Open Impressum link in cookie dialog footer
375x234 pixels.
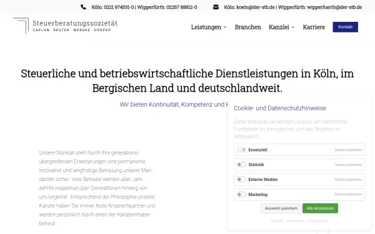pos(296,221)
